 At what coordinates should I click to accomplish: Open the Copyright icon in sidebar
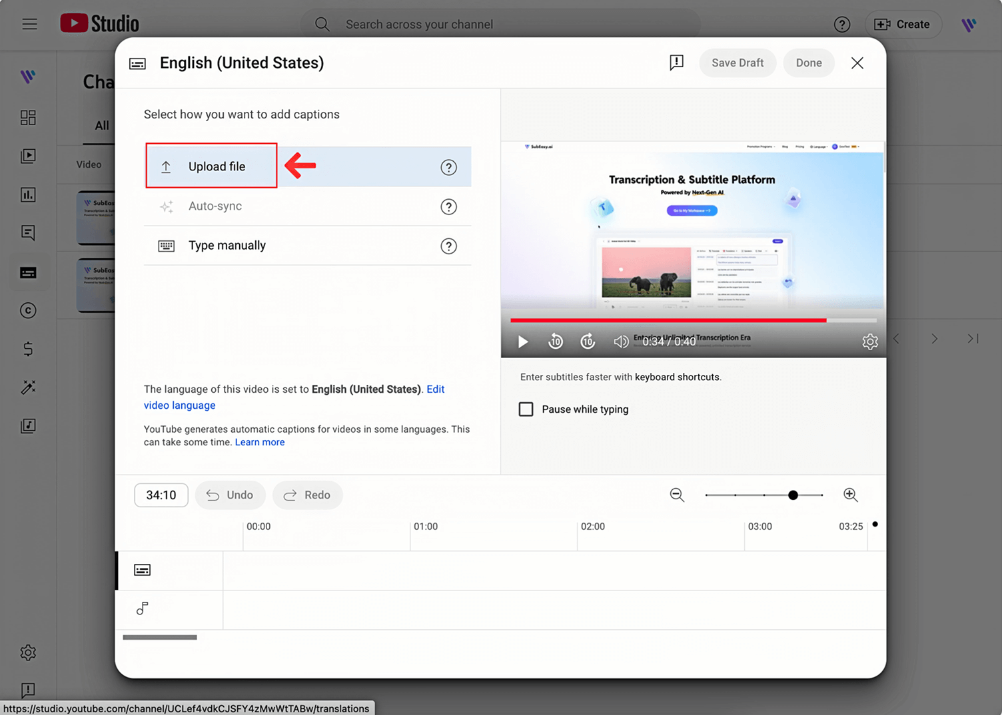pos(28,310)
